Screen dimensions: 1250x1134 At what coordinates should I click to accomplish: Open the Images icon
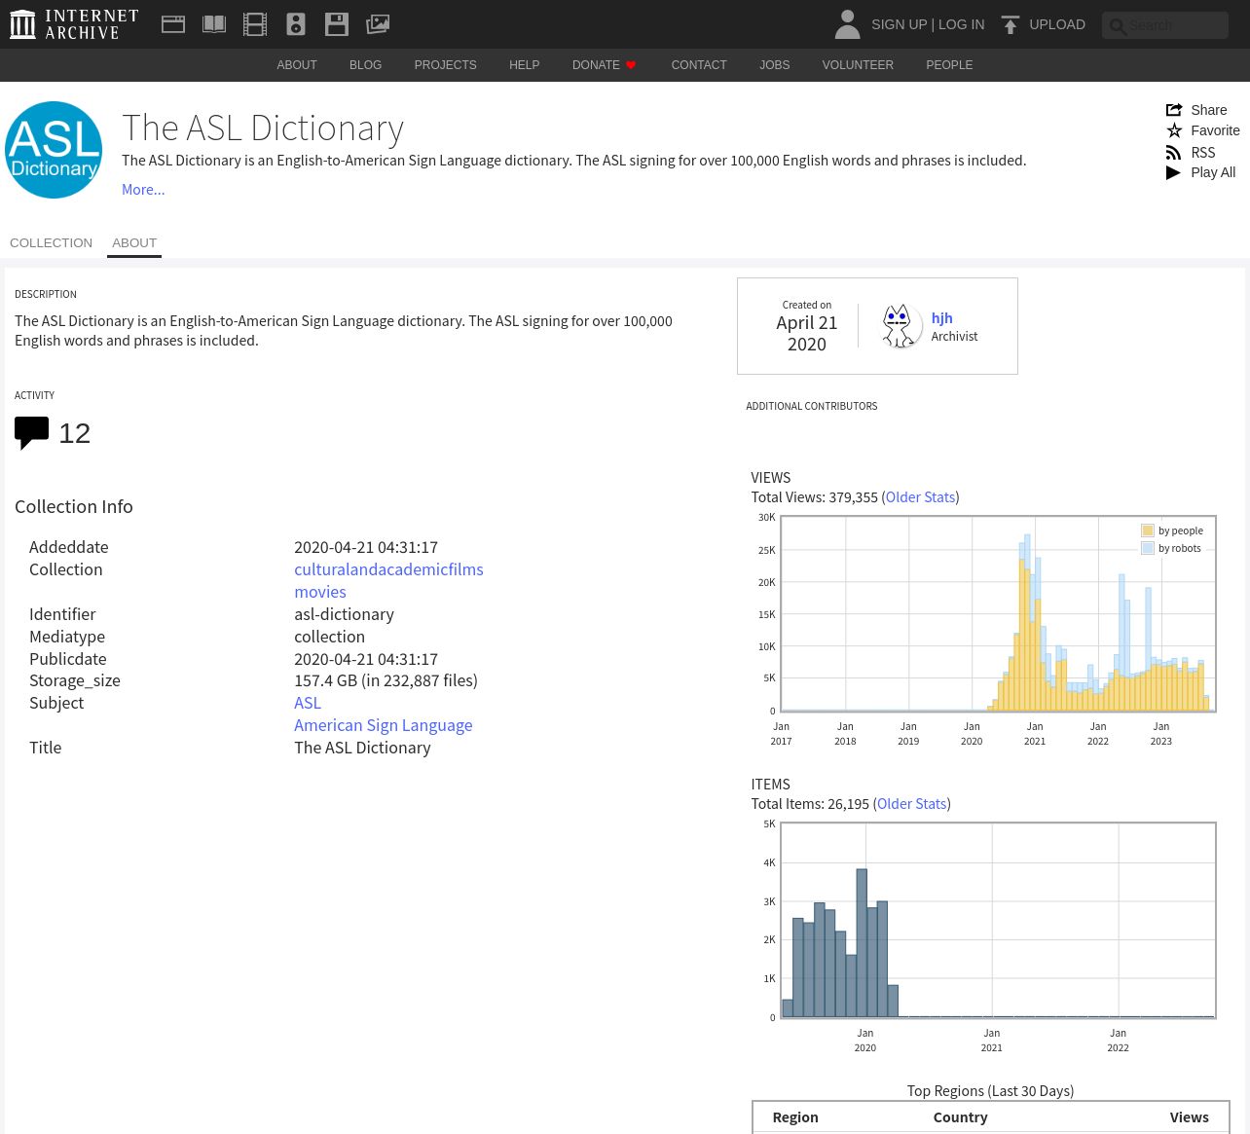click(378, 24)
